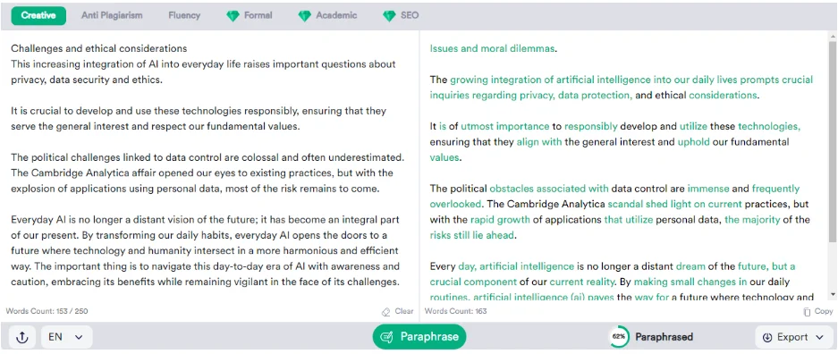
Task: Click the copy icon for output text
Action: click(807, 311)
